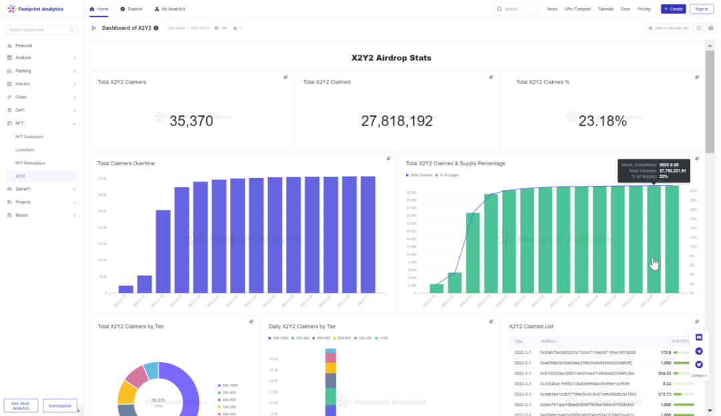The image size is (721, 416).
Task: Toggle the Total Claimed legend series
Action: (x=419, y=175)
